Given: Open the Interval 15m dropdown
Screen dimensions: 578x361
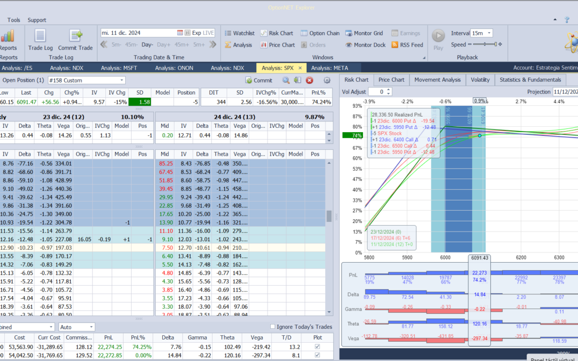Looking at the screenshot, I should [x=489, y=33].
